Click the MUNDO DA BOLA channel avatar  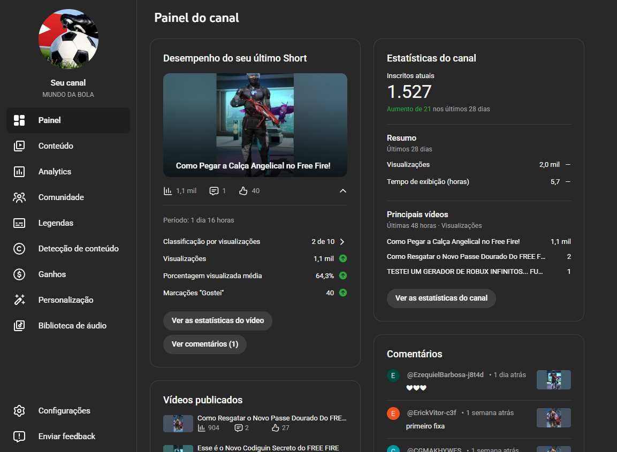[68, 39]
